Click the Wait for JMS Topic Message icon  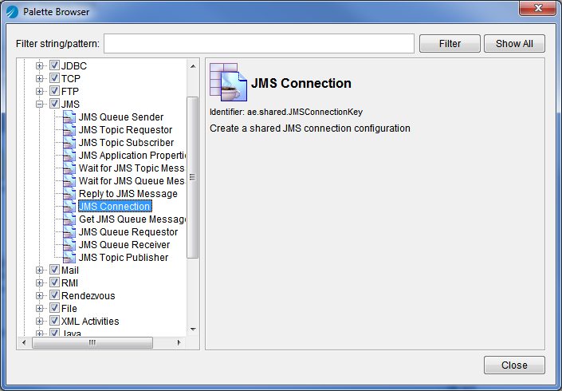pos(69,168)
